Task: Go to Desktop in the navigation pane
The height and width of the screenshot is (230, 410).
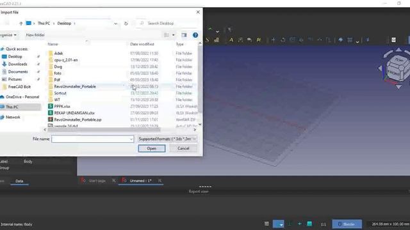Action: [x=15, y=57]
